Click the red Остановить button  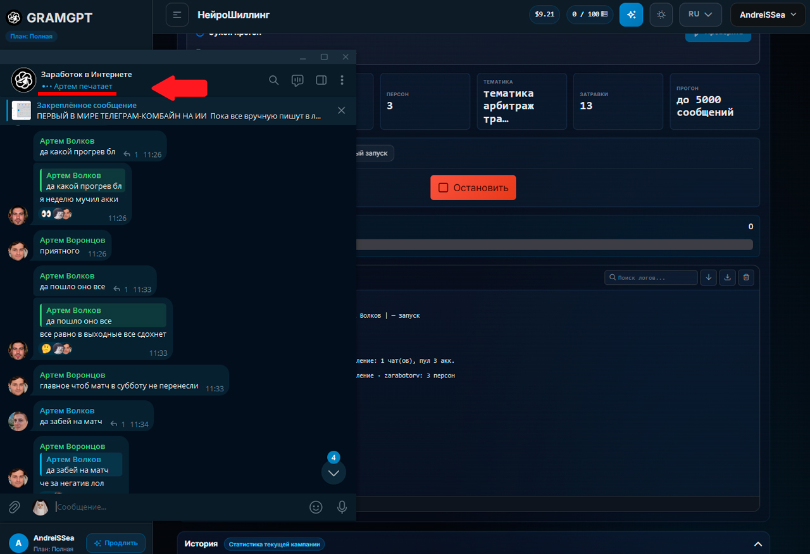point(473,187)
